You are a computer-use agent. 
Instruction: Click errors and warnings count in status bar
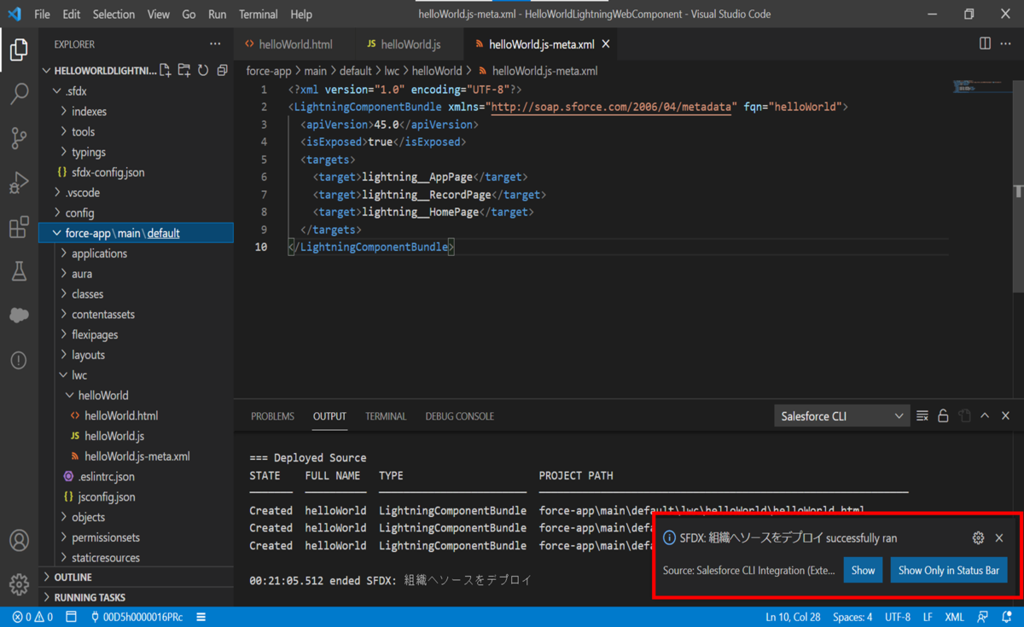[32, 617]
